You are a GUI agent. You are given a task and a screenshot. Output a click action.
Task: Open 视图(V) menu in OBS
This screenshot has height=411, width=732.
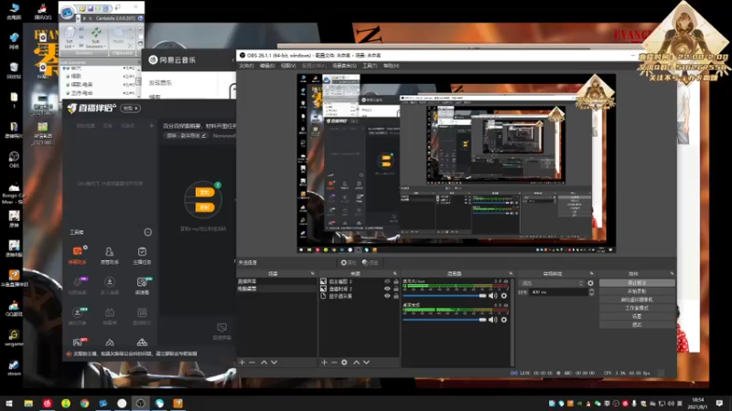(x=288, y=66)
